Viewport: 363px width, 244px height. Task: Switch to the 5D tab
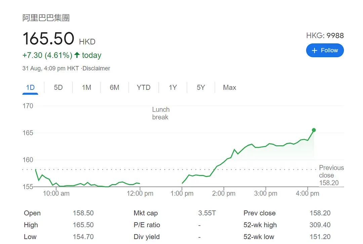58,88
